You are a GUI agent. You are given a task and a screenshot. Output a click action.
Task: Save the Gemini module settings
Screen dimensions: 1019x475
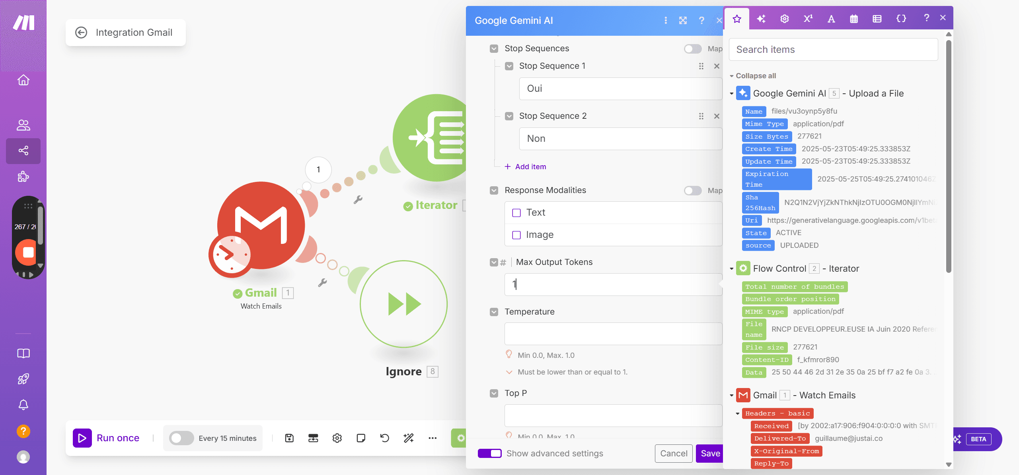(x=710, y=454)
